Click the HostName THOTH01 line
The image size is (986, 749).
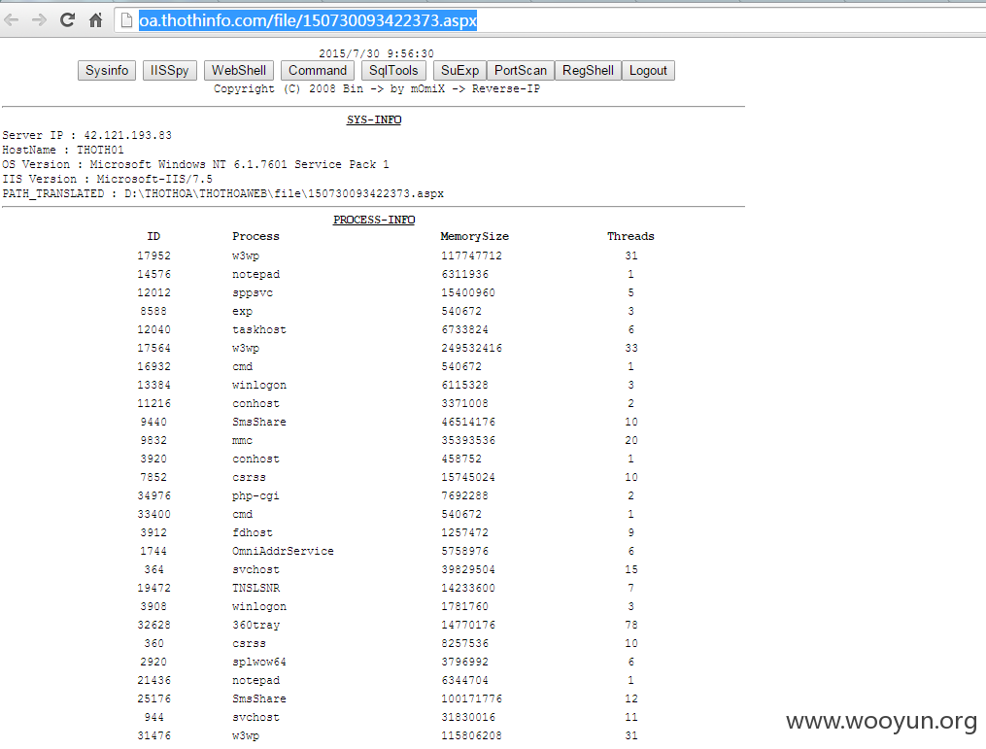63,150
